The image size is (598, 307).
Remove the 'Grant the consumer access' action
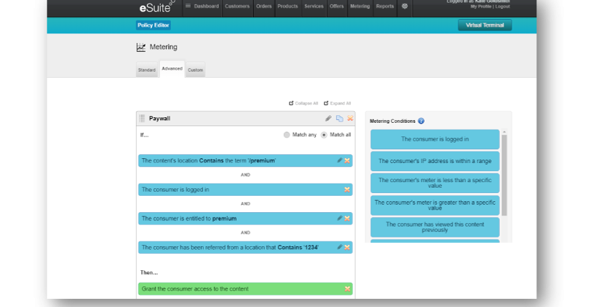347,289
